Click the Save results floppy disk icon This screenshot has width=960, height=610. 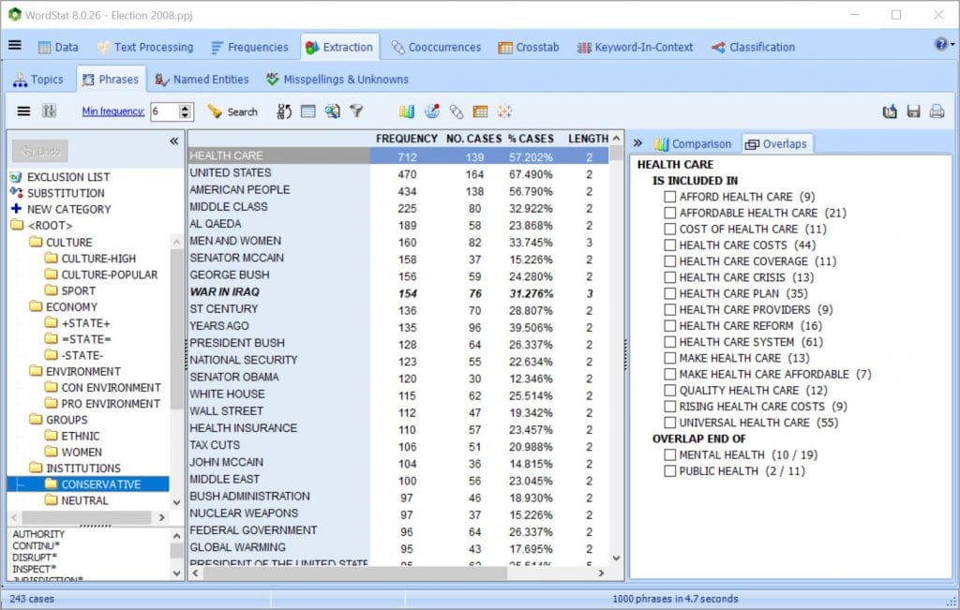tap(914, 112)
